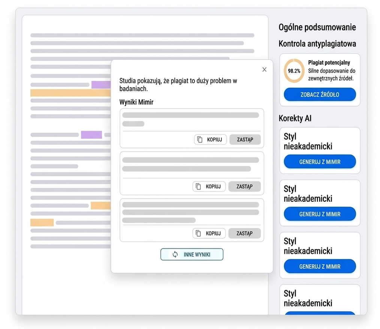
Task: Click copy icon in second result card
Action: (x=198, y=186)
